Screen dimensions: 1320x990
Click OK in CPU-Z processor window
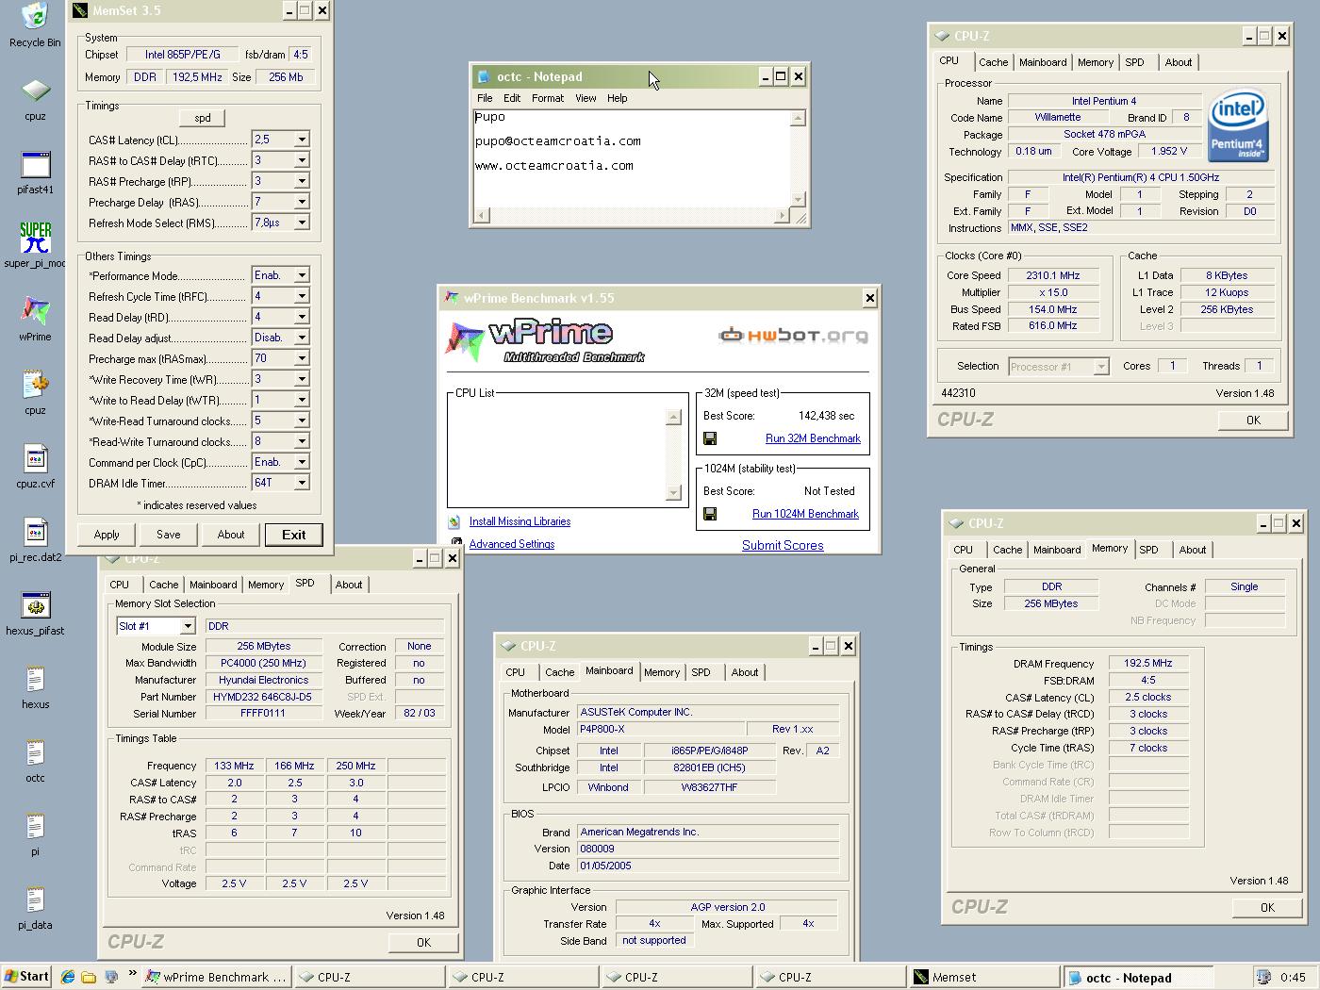(1253, 421)
